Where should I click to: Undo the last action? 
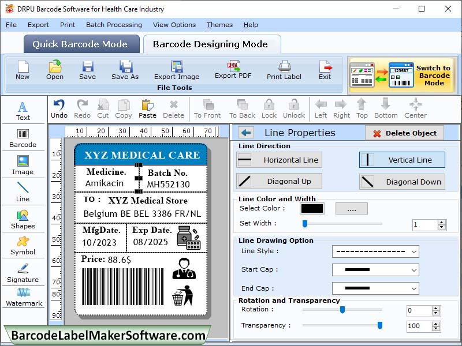59,109
